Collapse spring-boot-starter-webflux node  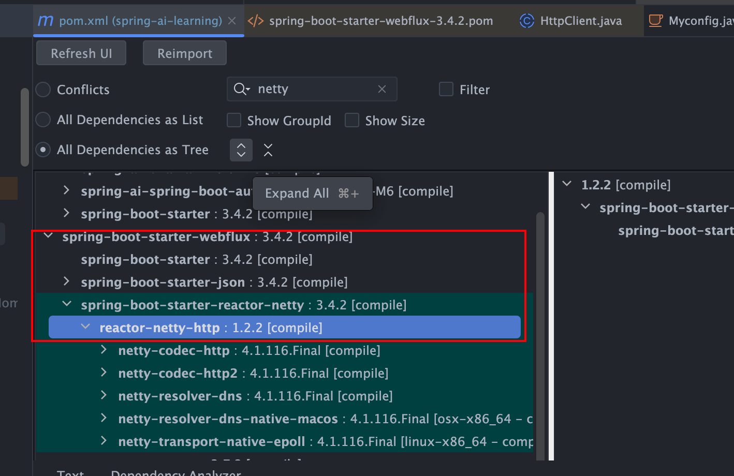point(48,236)
